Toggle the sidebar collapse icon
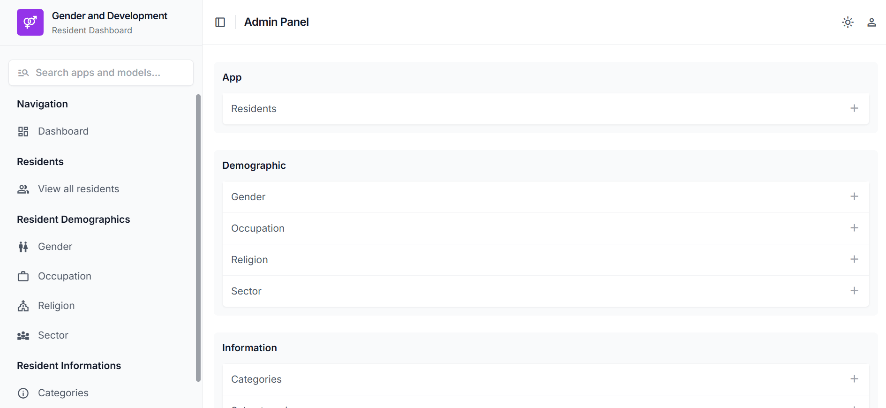886x408 pixels. coord(220,22)
